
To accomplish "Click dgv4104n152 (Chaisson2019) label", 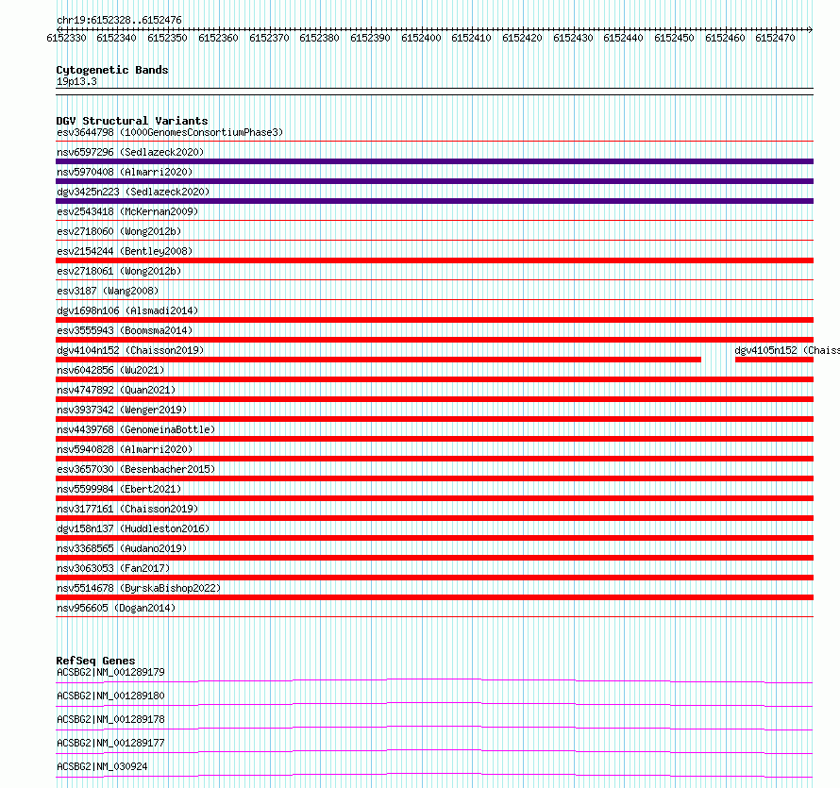I will (130, 350).
